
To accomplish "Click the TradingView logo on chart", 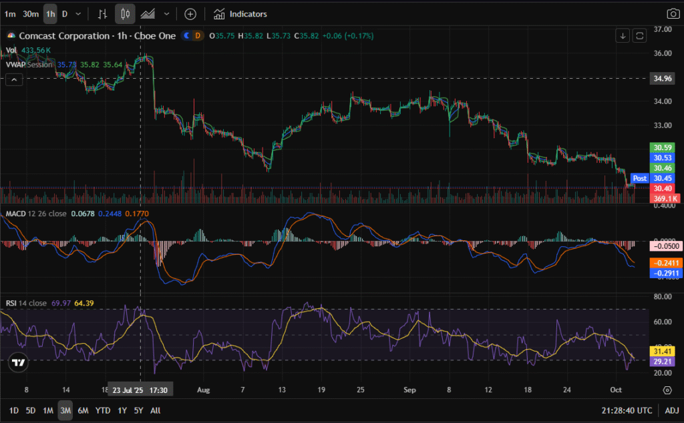I will point(19,363).
